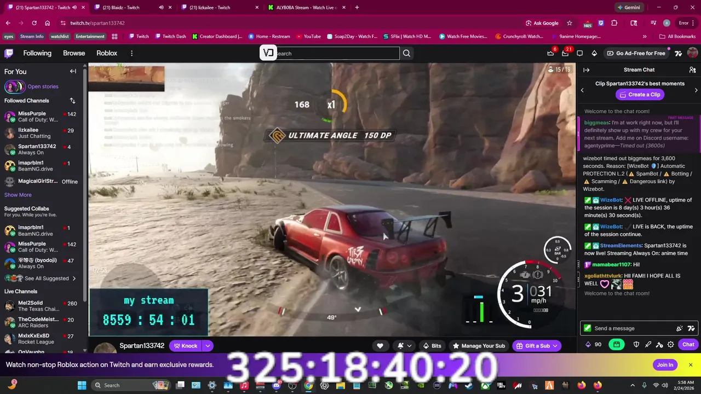The image size is (701, 394).
Task: Open Twitch Dash bookmark
Action: click(x=170, y=37)
